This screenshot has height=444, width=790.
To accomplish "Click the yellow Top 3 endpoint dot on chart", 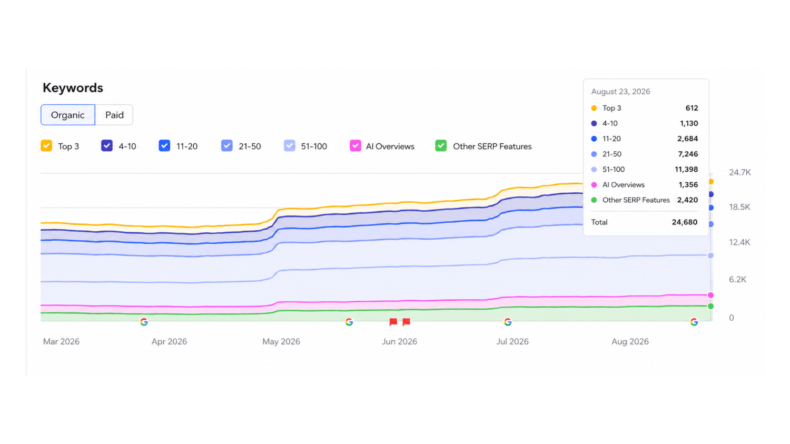I will point(710,182).
